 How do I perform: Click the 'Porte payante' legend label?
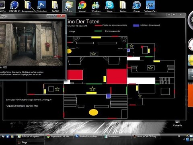113,31
